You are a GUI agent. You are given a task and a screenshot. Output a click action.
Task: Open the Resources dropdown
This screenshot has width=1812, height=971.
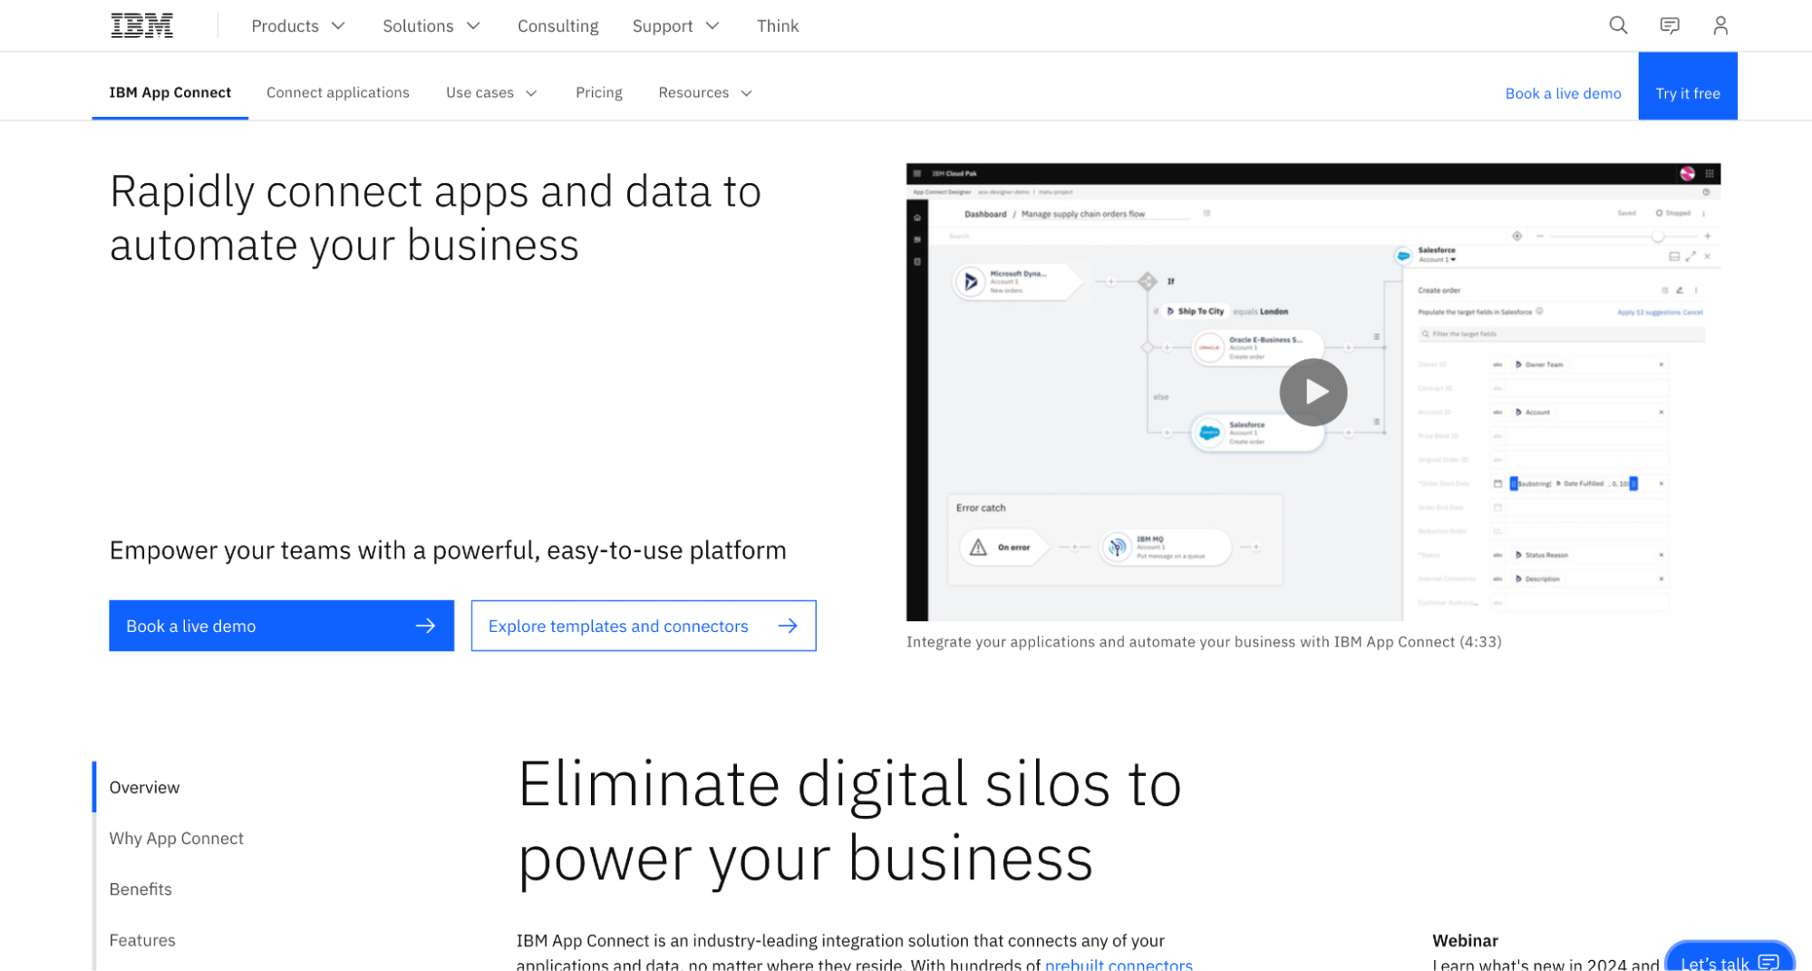pyautogui.click(x=703, y=92)
